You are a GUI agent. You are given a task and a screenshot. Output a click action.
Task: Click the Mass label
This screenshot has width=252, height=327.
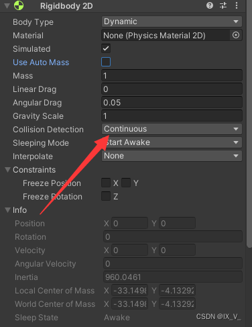pyautogui.click(x=23, y=76)
